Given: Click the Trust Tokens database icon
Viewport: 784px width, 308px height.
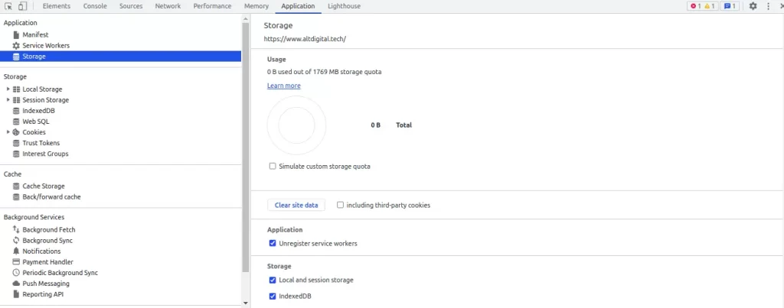Looking at the screenshot, I should (16, 143).
